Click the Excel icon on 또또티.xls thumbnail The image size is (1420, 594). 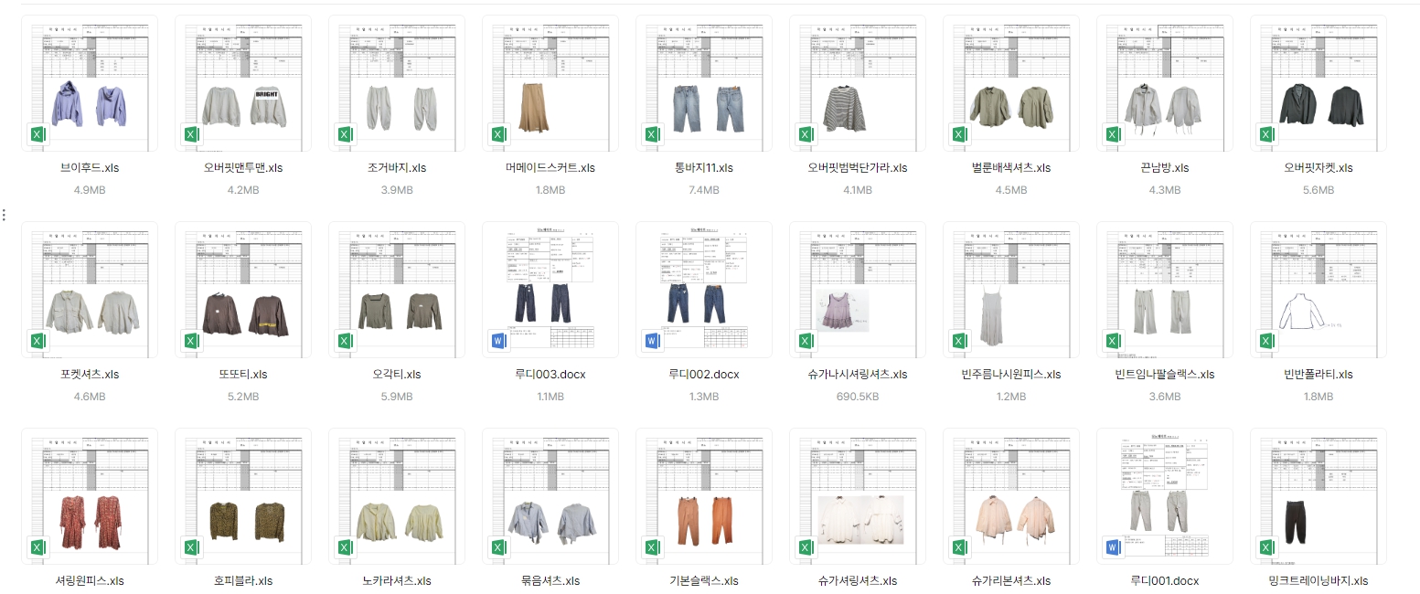coord(191,342)
